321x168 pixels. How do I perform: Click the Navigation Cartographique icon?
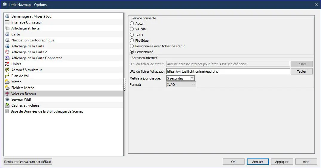[x=7, y=40]
